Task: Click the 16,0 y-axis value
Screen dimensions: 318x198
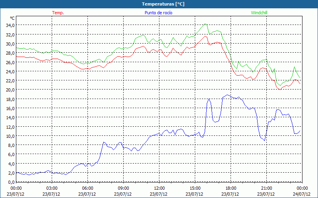Action: click(11, 108)
